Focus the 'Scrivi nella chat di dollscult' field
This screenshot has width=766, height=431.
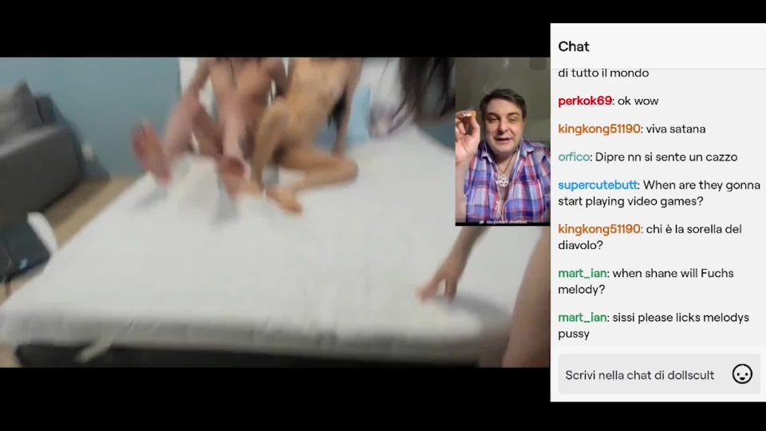[x=659, y=374]
